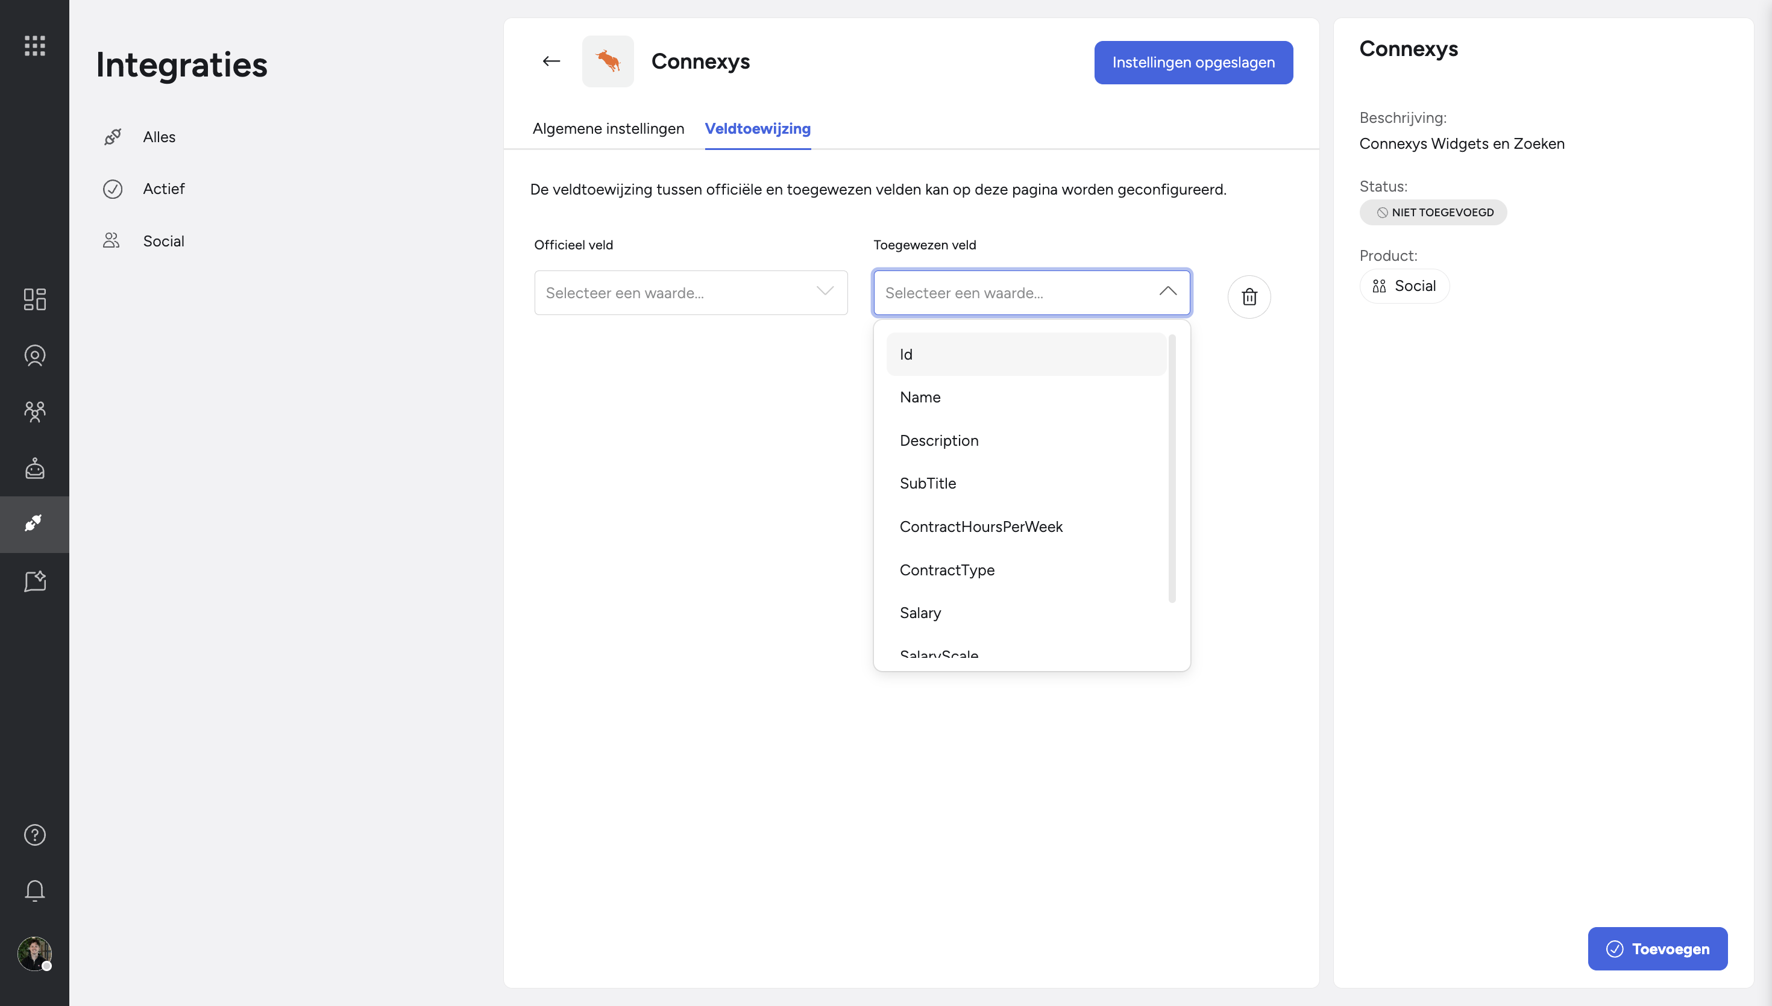Click the Connexys title in the details panel

[x=1409, y=49]
